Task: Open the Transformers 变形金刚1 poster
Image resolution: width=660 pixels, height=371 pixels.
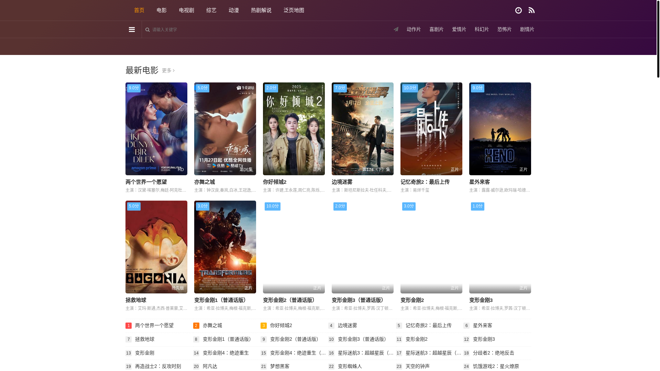Action: 225,247
